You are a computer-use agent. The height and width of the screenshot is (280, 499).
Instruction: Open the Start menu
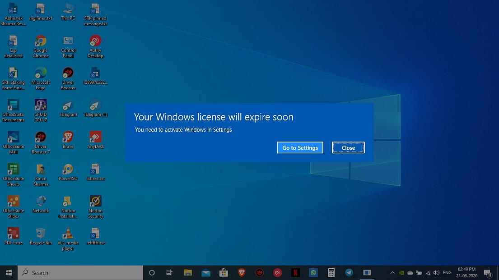(9, 272)
